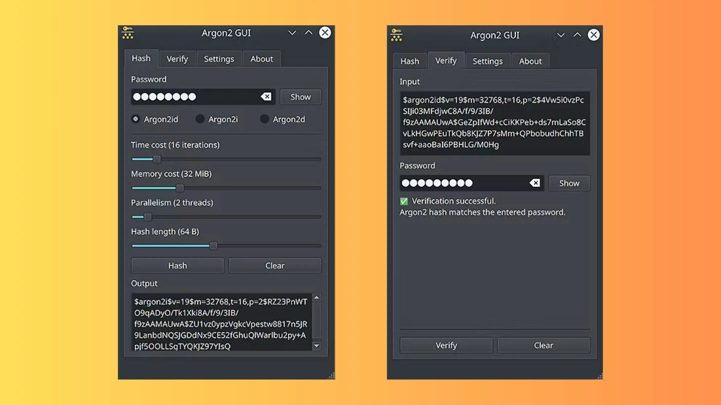Click the Verify button at bottom

446,345
